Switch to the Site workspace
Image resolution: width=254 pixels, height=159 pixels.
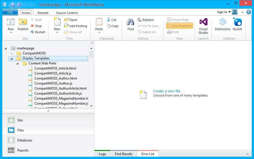(48, 120)
